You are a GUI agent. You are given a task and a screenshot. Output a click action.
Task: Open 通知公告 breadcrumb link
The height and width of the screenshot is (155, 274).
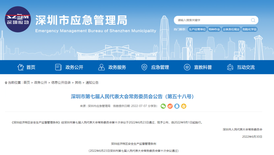pos(92,83)
